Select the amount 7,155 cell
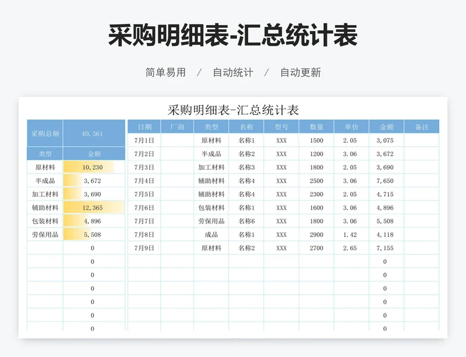Viewport: 466px width, 357px height. point(387,248)
